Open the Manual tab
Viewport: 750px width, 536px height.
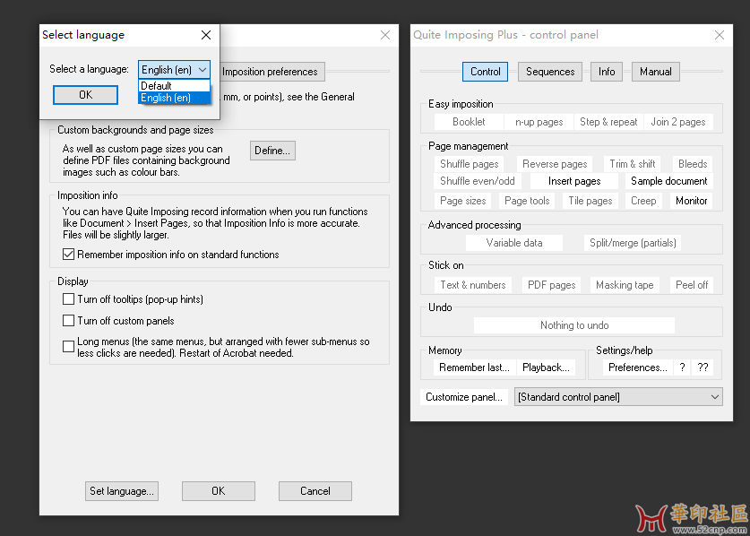655,72
